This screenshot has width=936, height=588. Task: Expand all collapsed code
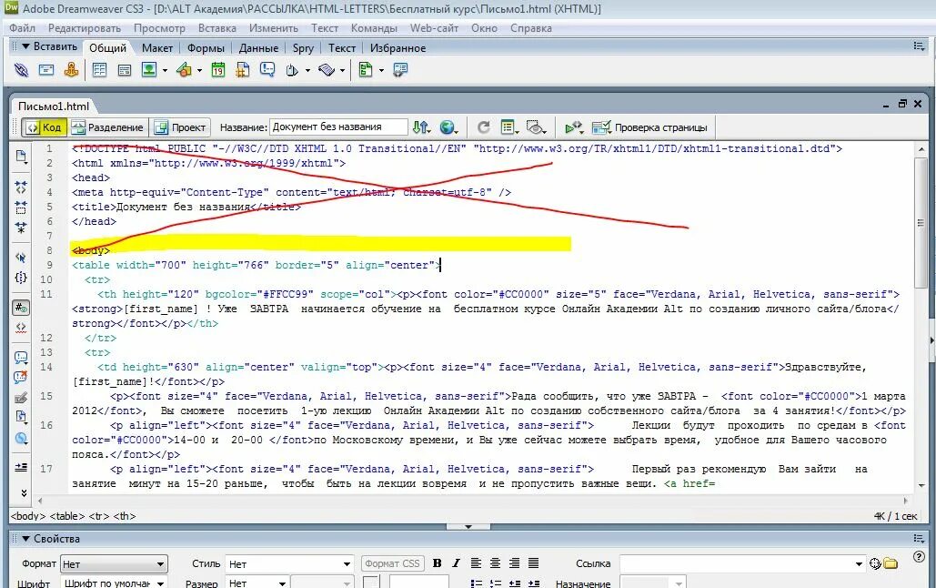(21, 228)
